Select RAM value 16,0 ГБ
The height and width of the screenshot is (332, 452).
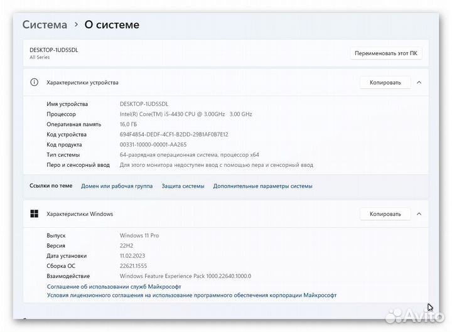pos(128,124)
